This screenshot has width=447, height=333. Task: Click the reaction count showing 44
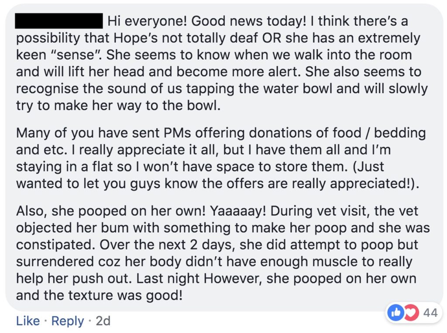tap(430, 312)
